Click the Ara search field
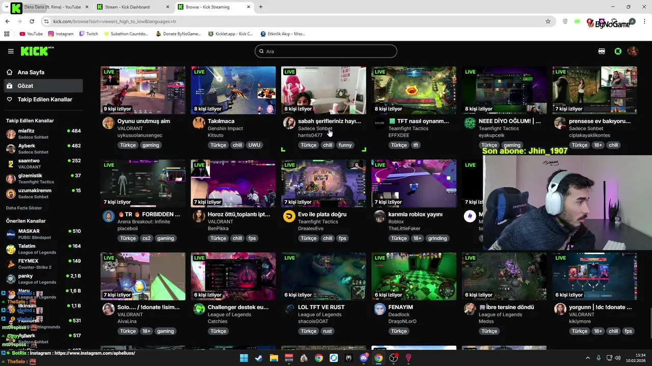The width and height of the screenshot is (652, 366). [x=326, y=51]
